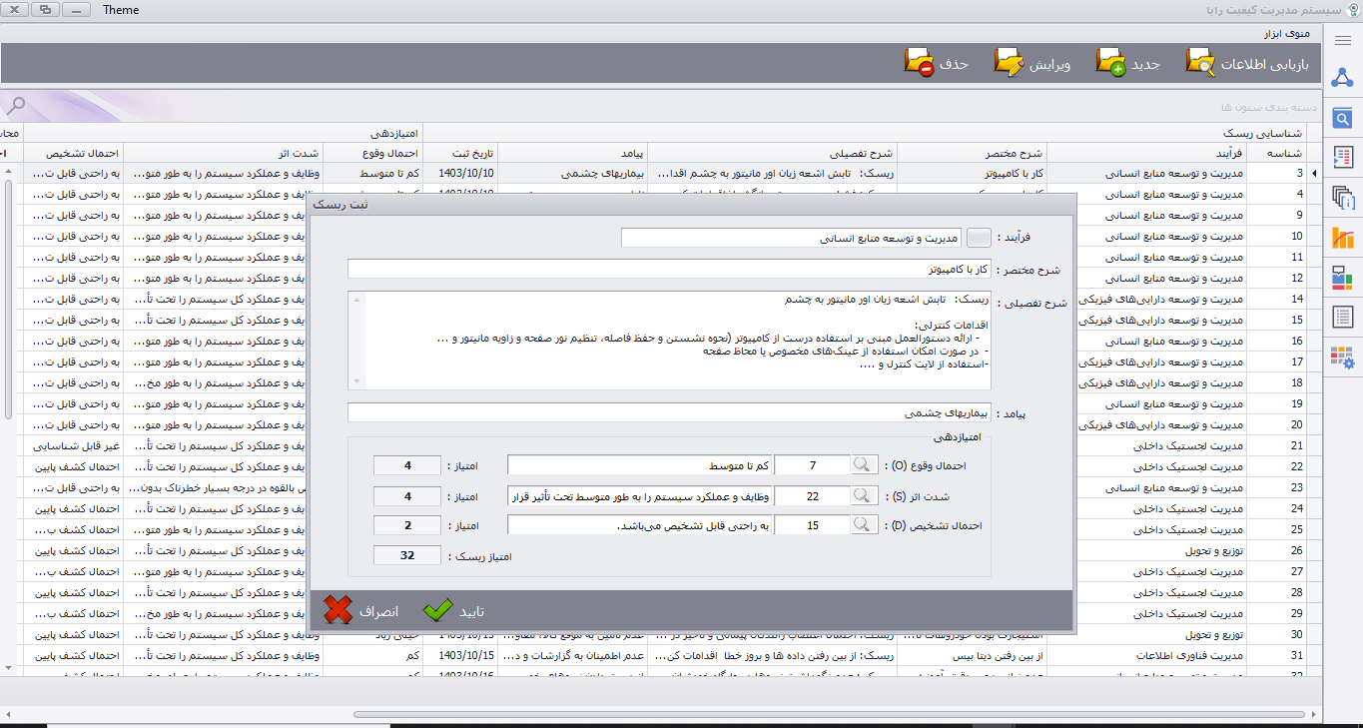Open lookup for احتمال وقوع (O)

864,465
